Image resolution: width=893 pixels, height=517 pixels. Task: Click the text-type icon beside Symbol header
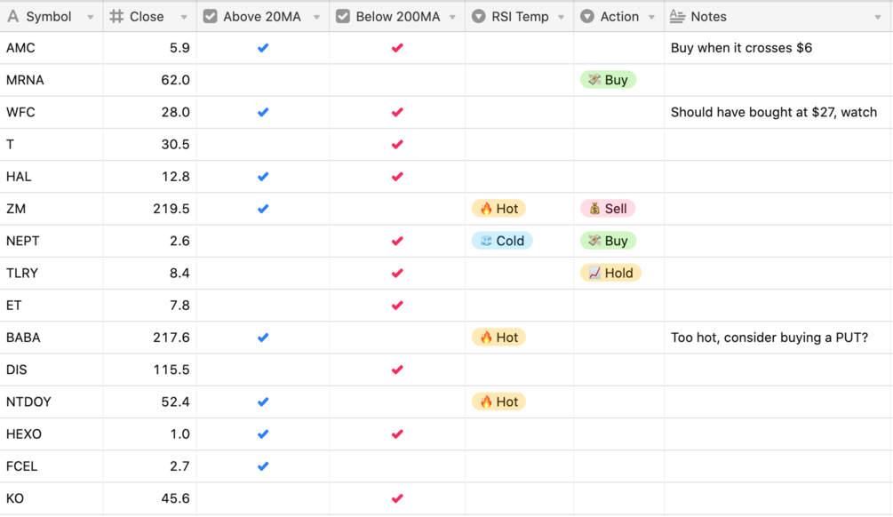point(12,17)
